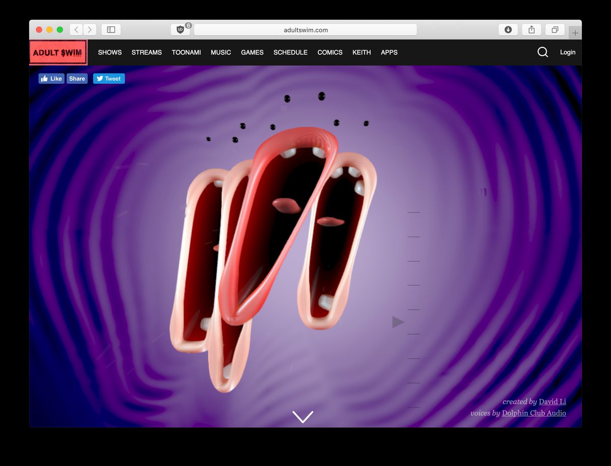Click the scroll-down chevron arrow
This screenshot has width=611, height=466.
pyautogui.click(x=303, y=417)
